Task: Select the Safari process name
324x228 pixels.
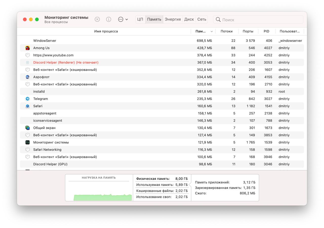Action: click(x=38, y=106)
